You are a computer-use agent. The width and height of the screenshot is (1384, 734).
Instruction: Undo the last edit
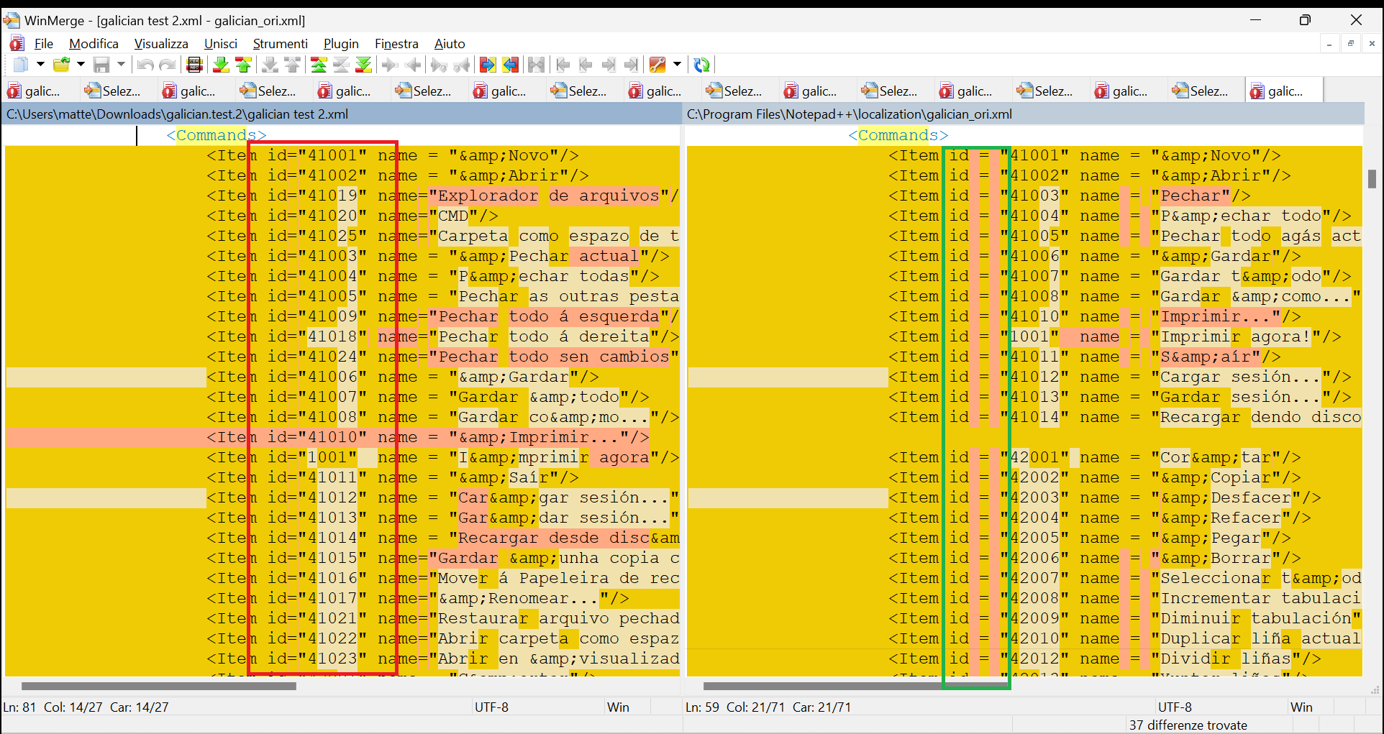click(145, 65)
